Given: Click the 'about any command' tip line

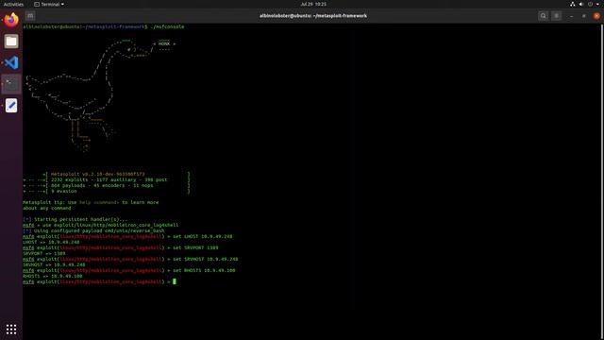Looking at the screenshot, I should pos(47,208).
